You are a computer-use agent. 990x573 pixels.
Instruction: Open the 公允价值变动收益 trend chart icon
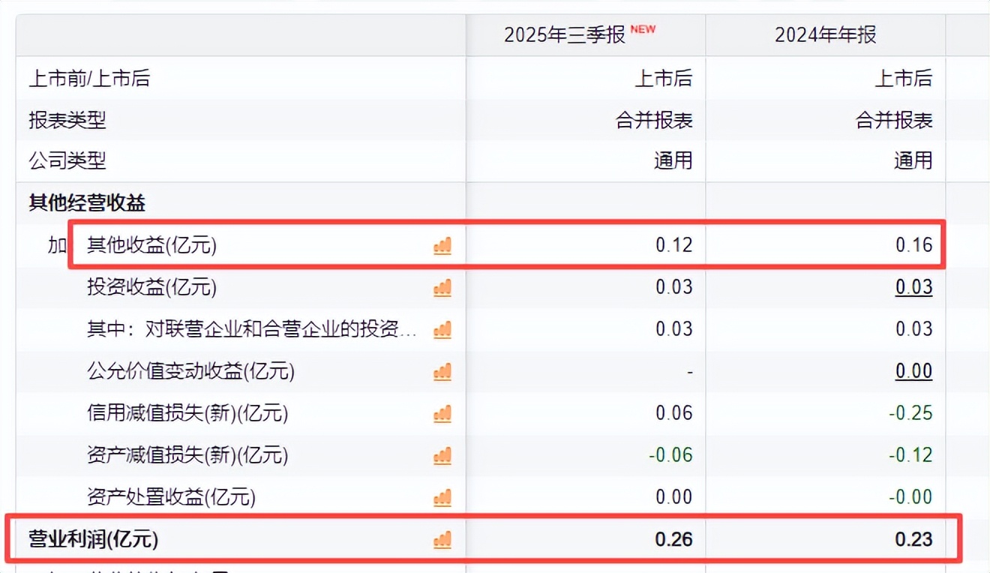click(442, 371)
